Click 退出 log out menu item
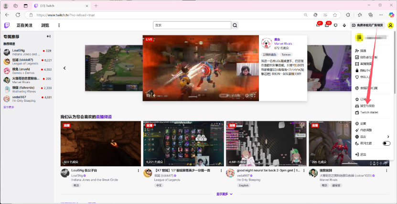Screen dimensions: 397x204 [x=373, y=154]
